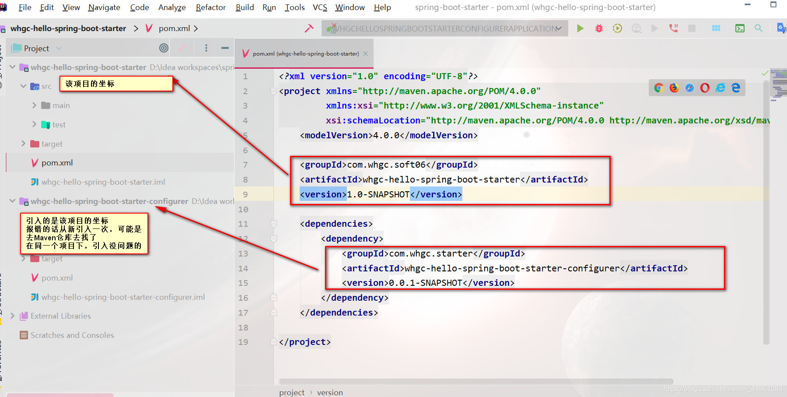This screenshot has width=787, height=397.
Task: Open the Navigate menu
Action: 104,7
